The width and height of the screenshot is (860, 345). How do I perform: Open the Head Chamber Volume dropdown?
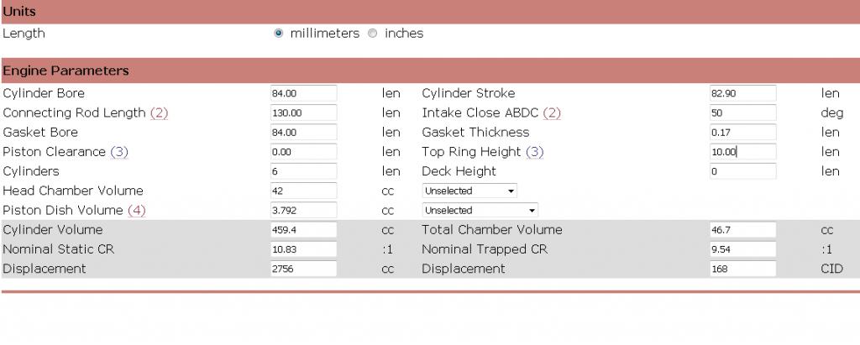(x=469, y=191)
